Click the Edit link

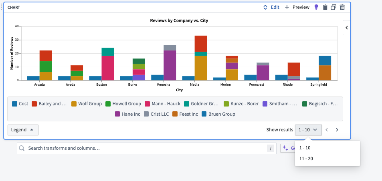coord(275,7)
